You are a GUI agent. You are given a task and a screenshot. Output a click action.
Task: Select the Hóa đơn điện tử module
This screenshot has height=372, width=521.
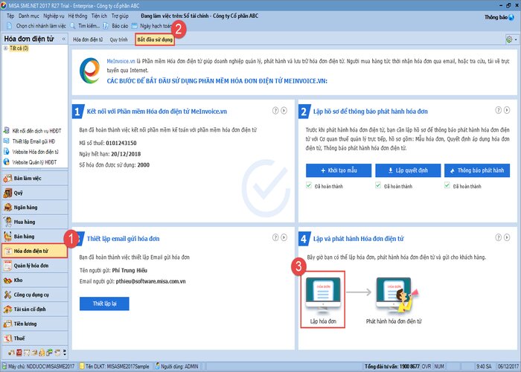click(35, 251)
